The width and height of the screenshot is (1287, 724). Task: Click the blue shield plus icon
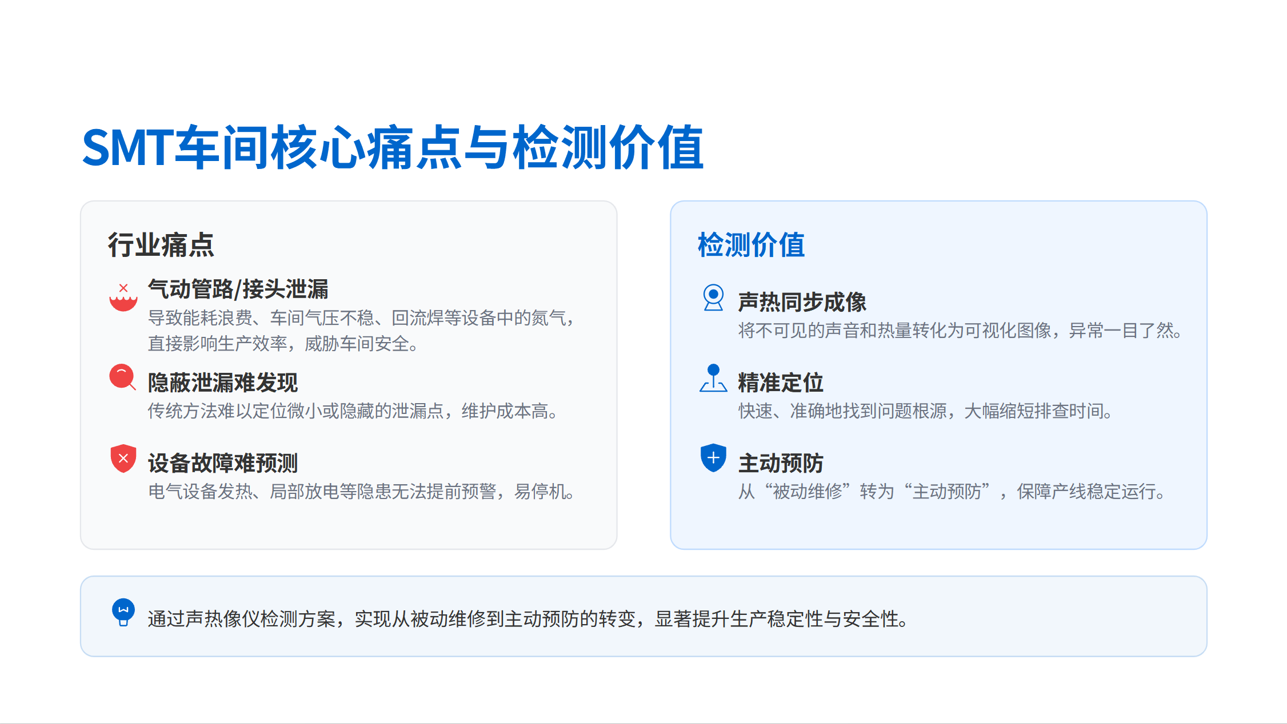pyautogui.click(x=713, y=458)
